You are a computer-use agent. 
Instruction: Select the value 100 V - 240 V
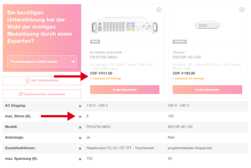point(178,106)
